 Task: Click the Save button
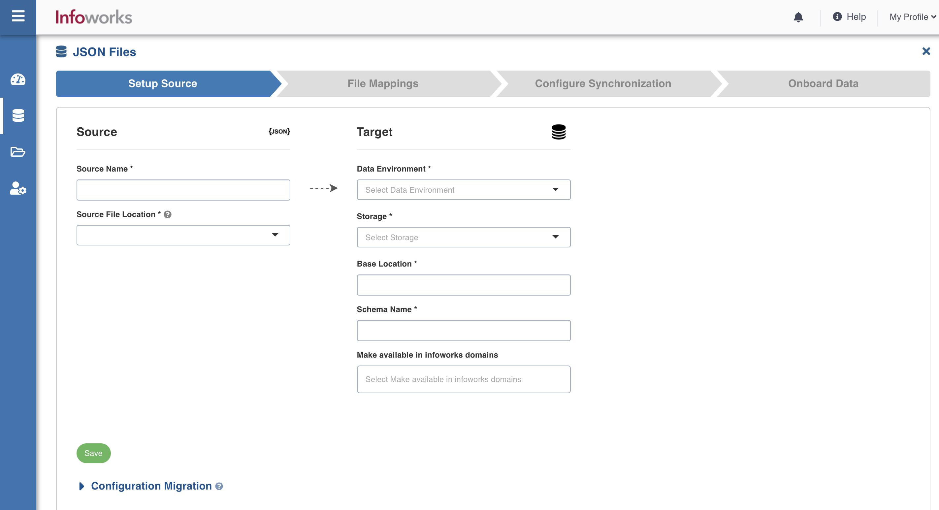93,453
